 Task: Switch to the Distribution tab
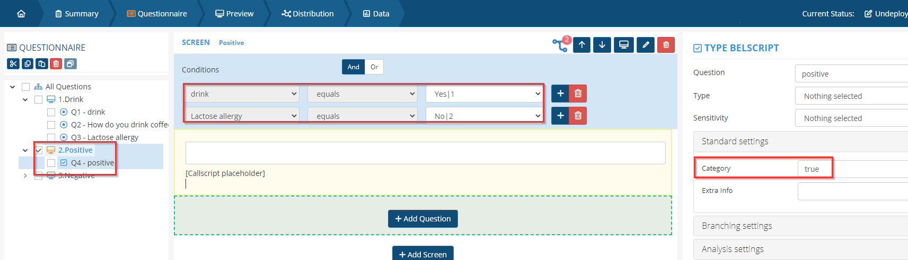coord(308,14)
